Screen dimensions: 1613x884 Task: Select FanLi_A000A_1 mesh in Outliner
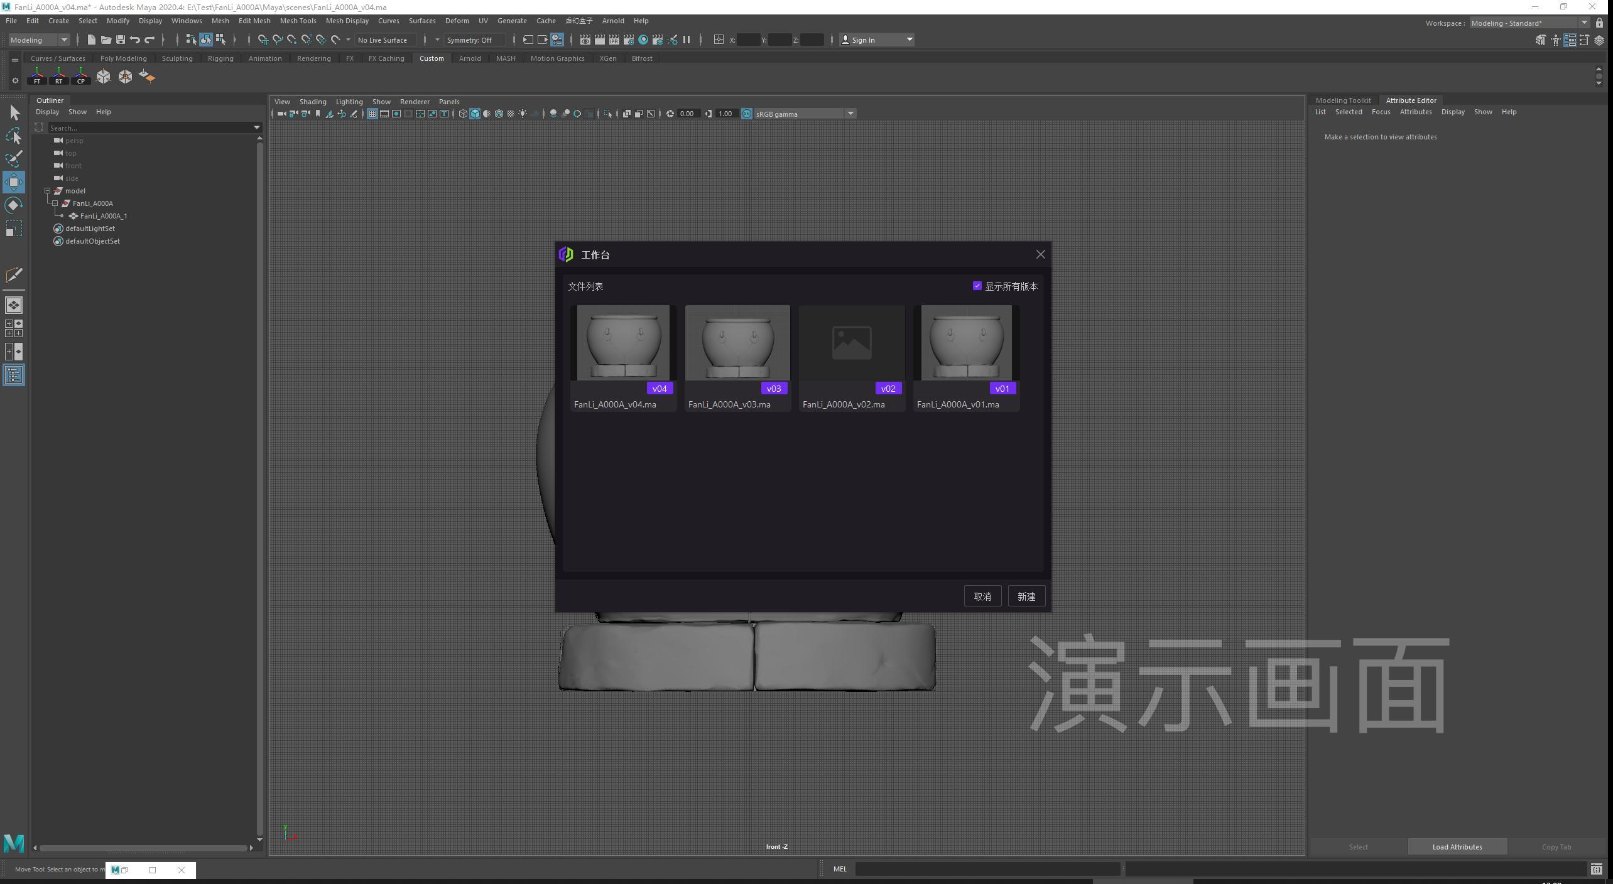click(x=104, y=216)
